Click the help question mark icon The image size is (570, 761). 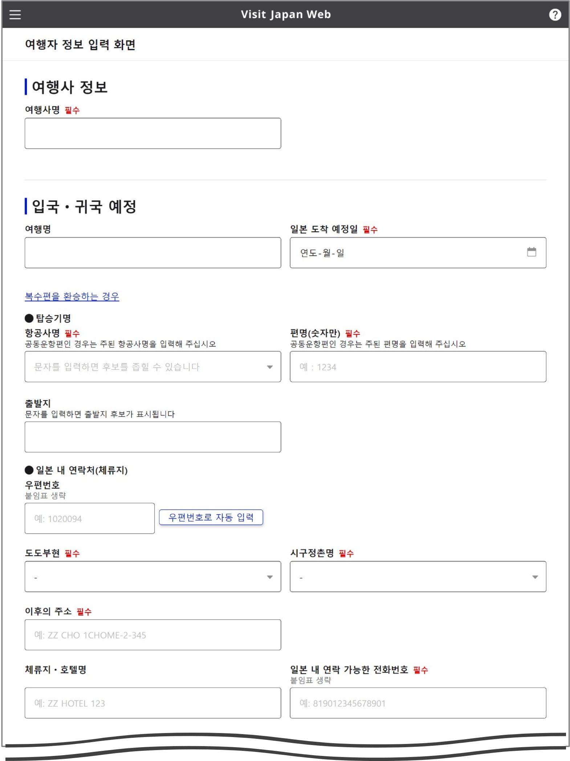point(555,14)
